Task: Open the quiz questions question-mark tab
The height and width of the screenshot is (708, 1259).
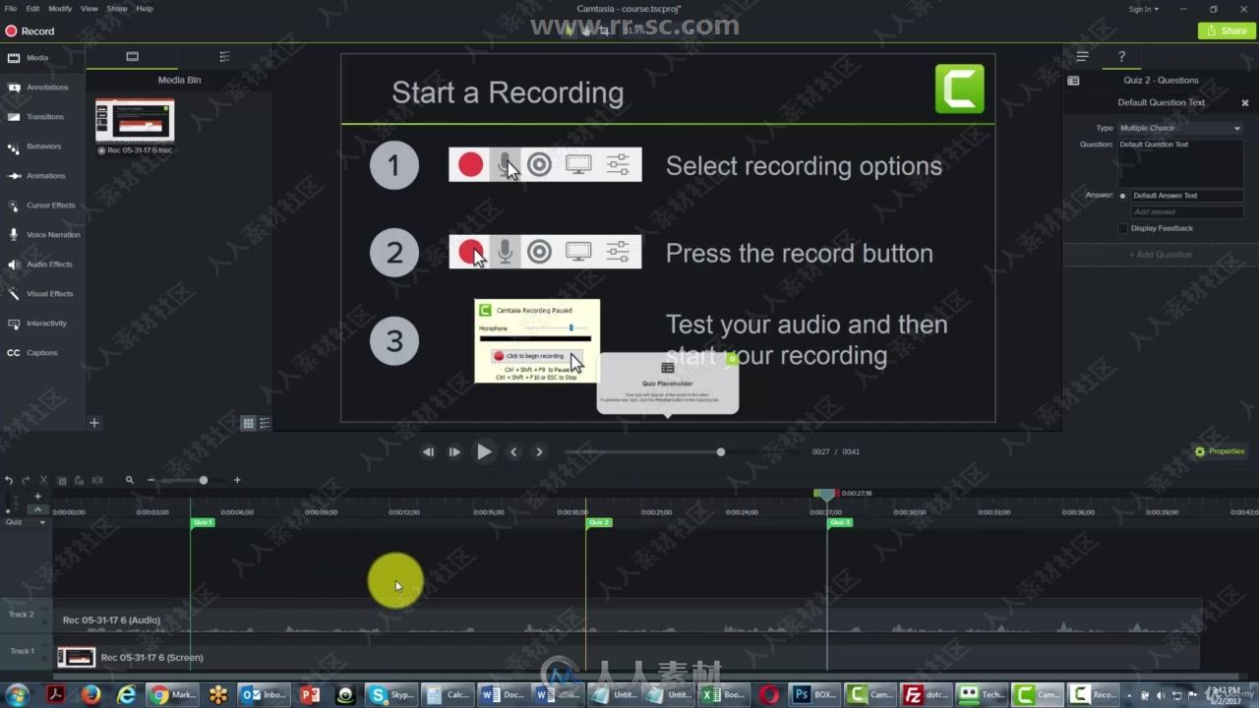Action: (x=1121, y=57)
